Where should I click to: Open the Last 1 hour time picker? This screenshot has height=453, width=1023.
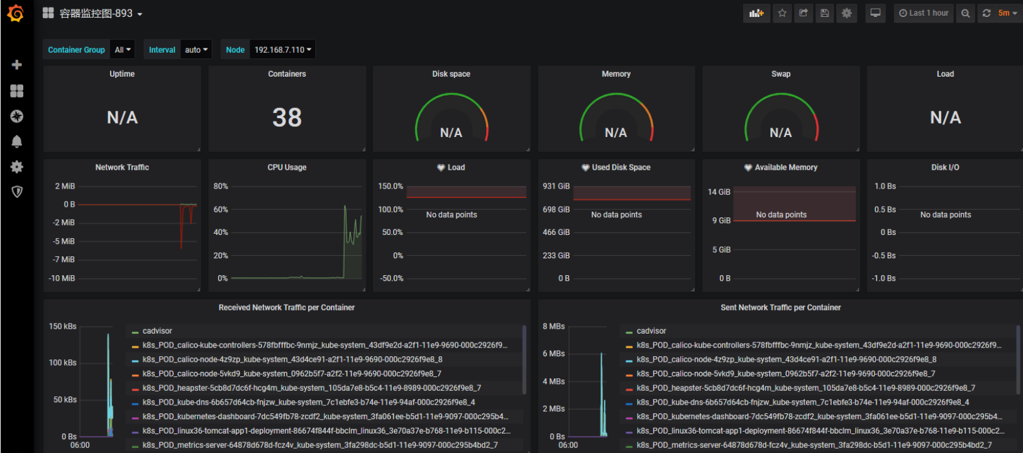924,13
